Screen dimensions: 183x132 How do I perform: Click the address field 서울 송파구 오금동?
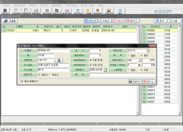[x=53, y=65]
